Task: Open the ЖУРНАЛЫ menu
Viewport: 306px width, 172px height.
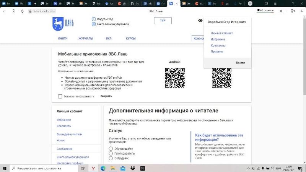Action: pos(86,39)
